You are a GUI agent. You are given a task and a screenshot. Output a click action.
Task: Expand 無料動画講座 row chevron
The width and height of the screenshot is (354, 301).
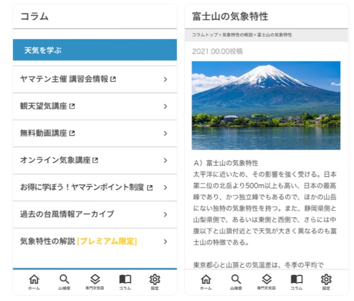(166, 134)
